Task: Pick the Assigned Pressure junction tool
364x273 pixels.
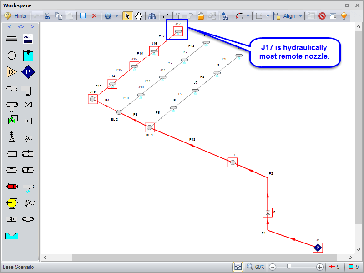Action: [x=28, y=72]
